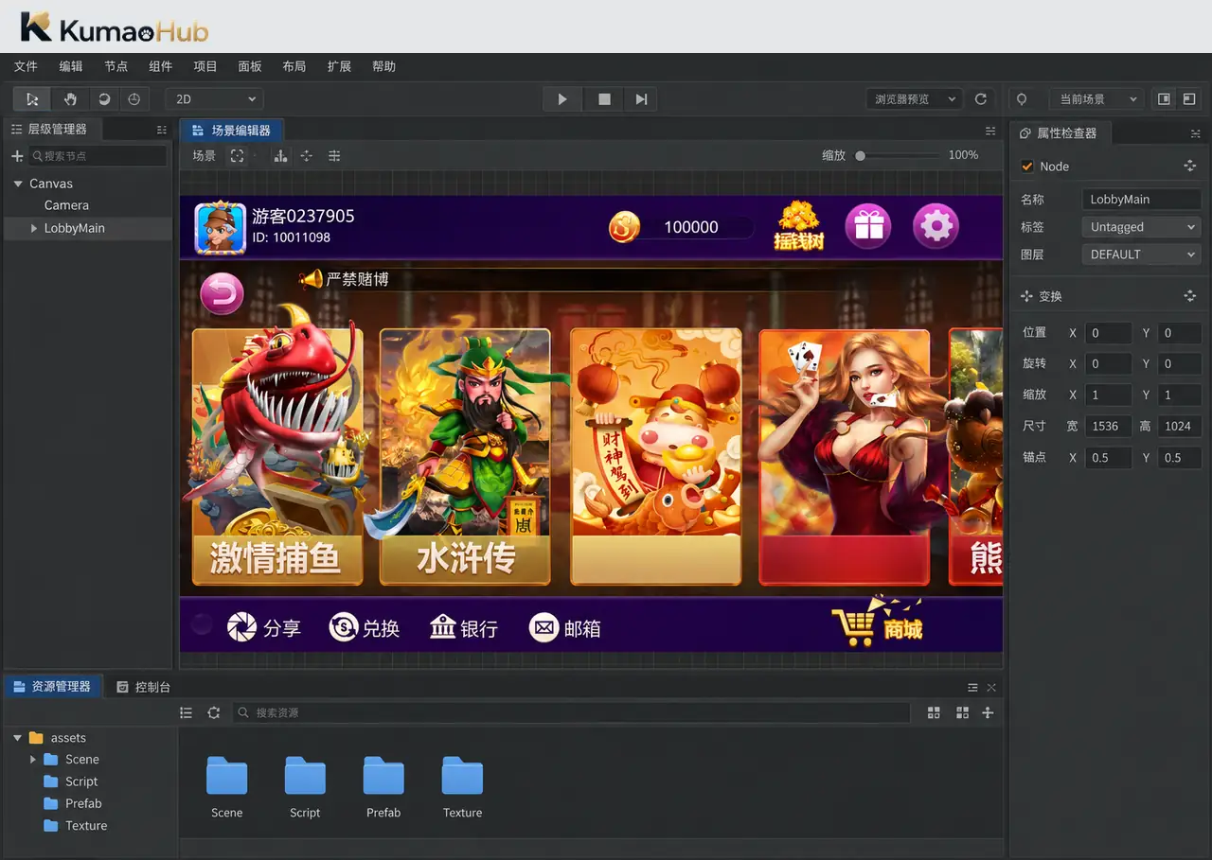Open the Untagged tag dropdown

tap(1141, 227)
